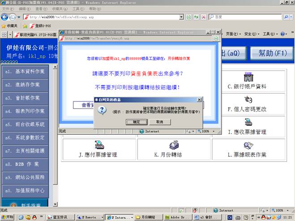Click the browser Back arrow icon
Viewport: 295px width, 221px height.
click(5, 17)
